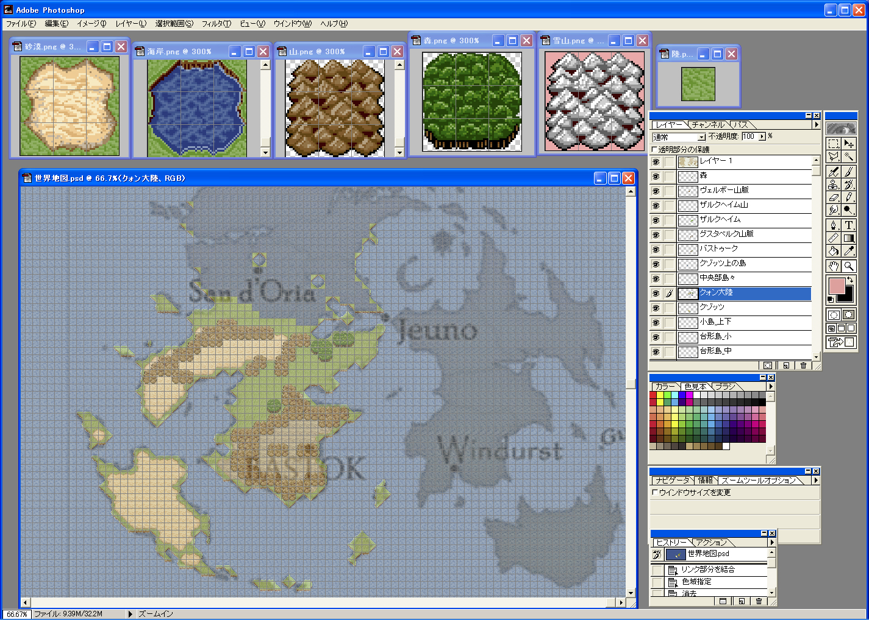Open the 選択範囲 menu
The height and width of the screenshot is (620, 869).
(x=174, y=24)
